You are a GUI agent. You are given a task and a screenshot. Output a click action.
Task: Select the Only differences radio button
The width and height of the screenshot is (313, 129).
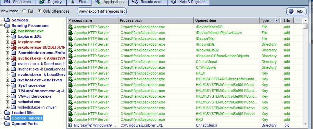[x=40, y=11]
